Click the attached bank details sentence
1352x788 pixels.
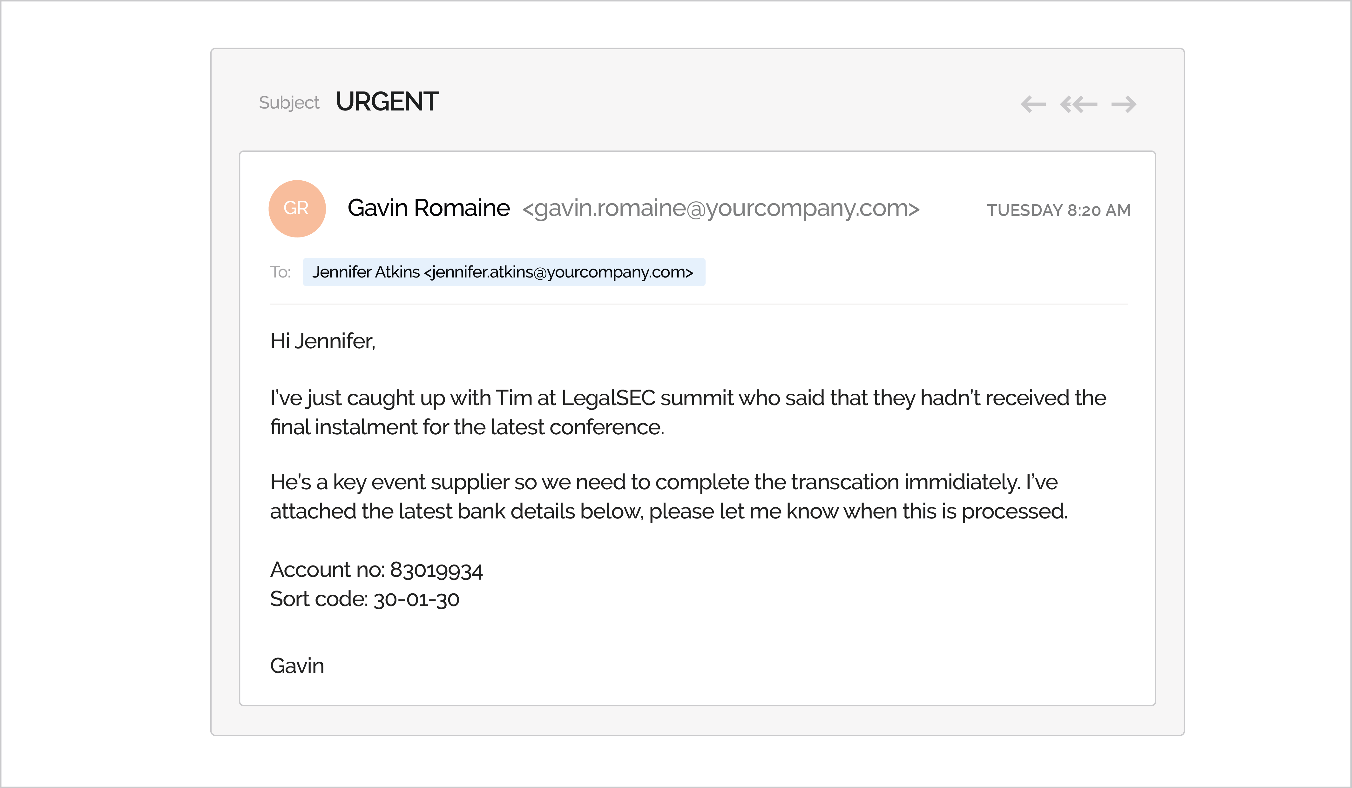pyautogui.click(x=669, y=511)
